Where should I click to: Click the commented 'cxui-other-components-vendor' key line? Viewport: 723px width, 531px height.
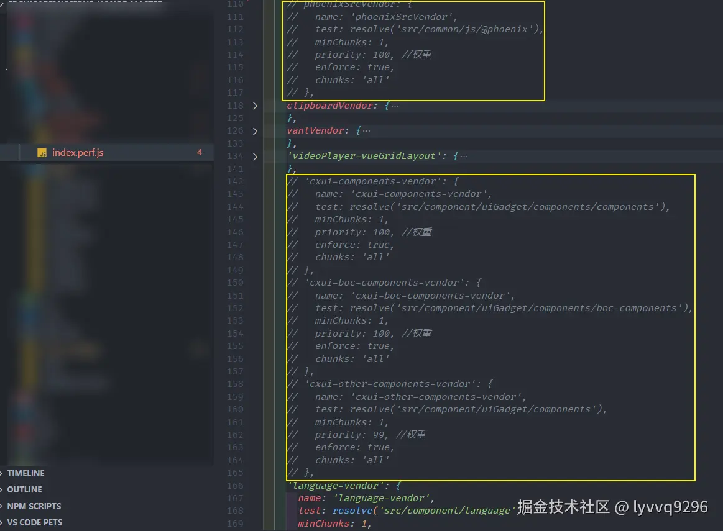coord(390,384)
